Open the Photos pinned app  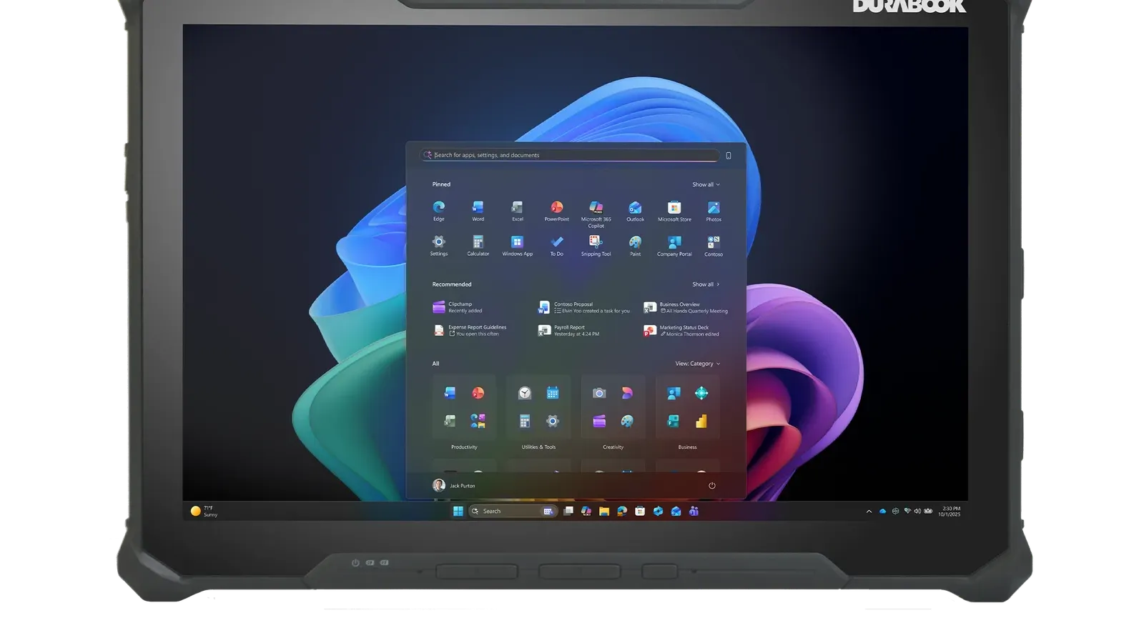(714, 211)
